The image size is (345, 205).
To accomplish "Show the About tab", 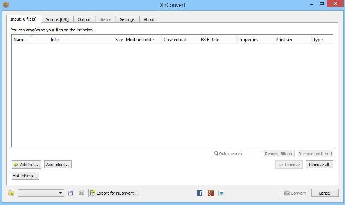I will (x=149, y=19).
